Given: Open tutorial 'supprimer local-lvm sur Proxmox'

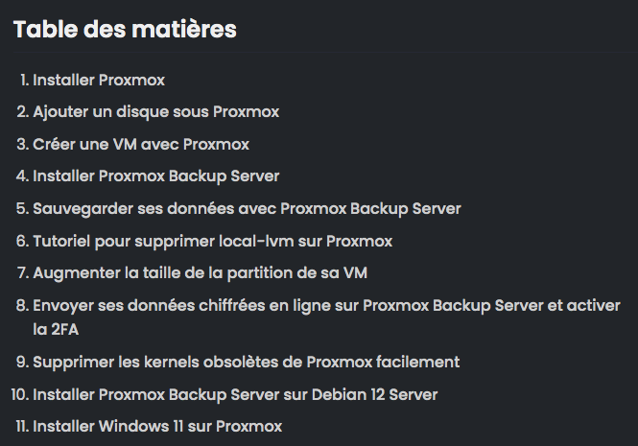Looking at the screenshot, I should 213,241.
